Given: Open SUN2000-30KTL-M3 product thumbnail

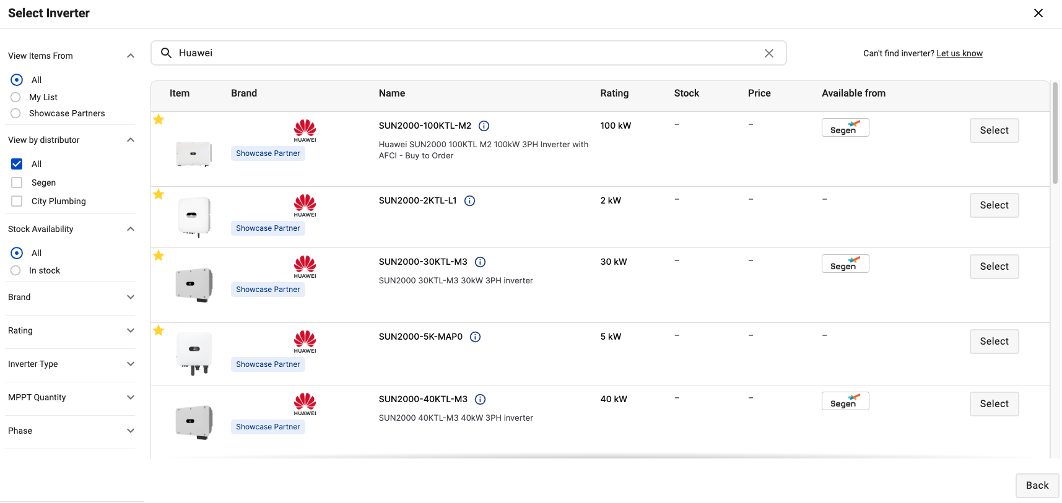Looking at the screenshot, I should click(x=194, y=285).
